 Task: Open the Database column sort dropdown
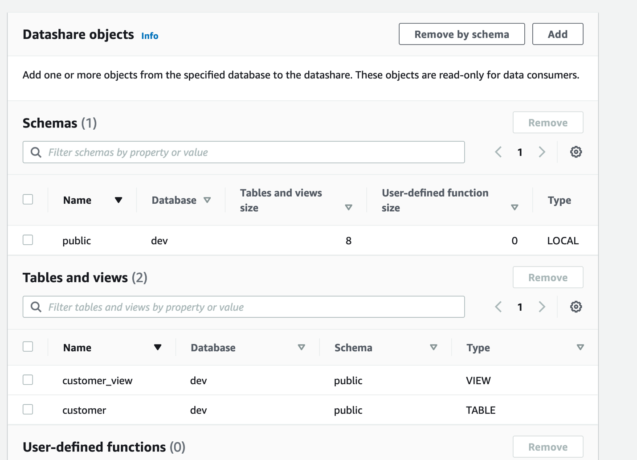coord(208,200)
